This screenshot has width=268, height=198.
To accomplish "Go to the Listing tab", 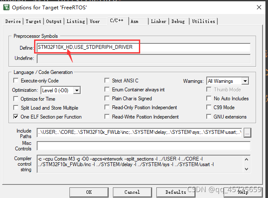I will (x=75, y=22).
